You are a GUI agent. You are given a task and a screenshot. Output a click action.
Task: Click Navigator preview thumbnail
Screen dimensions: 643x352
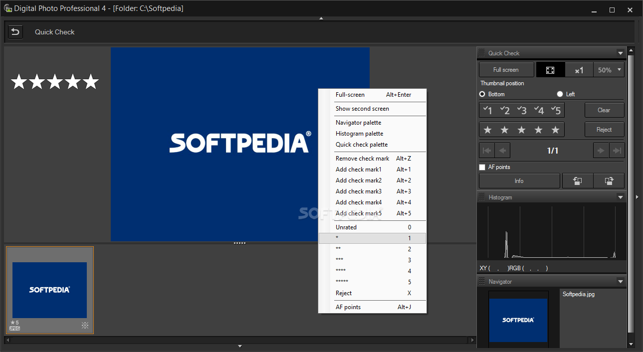click(x=518, y=320)
